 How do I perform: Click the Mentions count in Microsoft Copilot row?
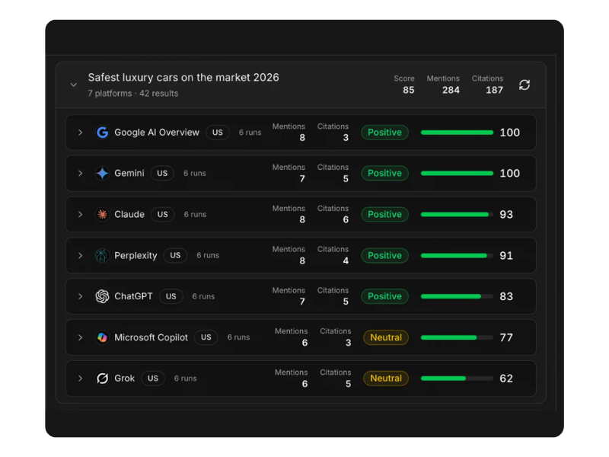coord(305,343)
